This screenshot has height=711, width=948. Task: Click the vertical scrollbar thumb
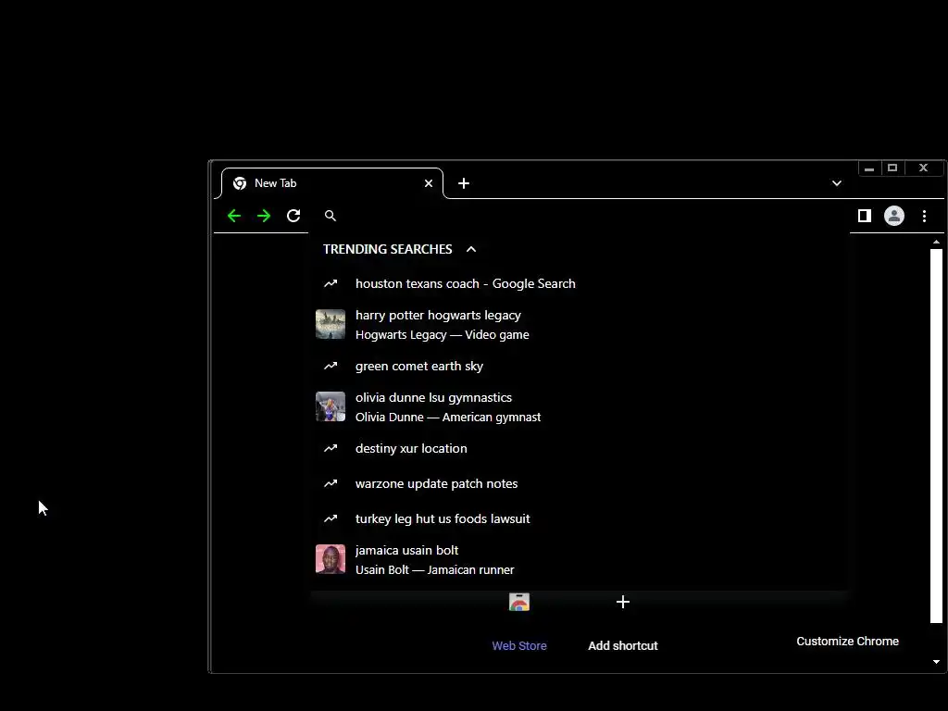[x=936, y=435]
